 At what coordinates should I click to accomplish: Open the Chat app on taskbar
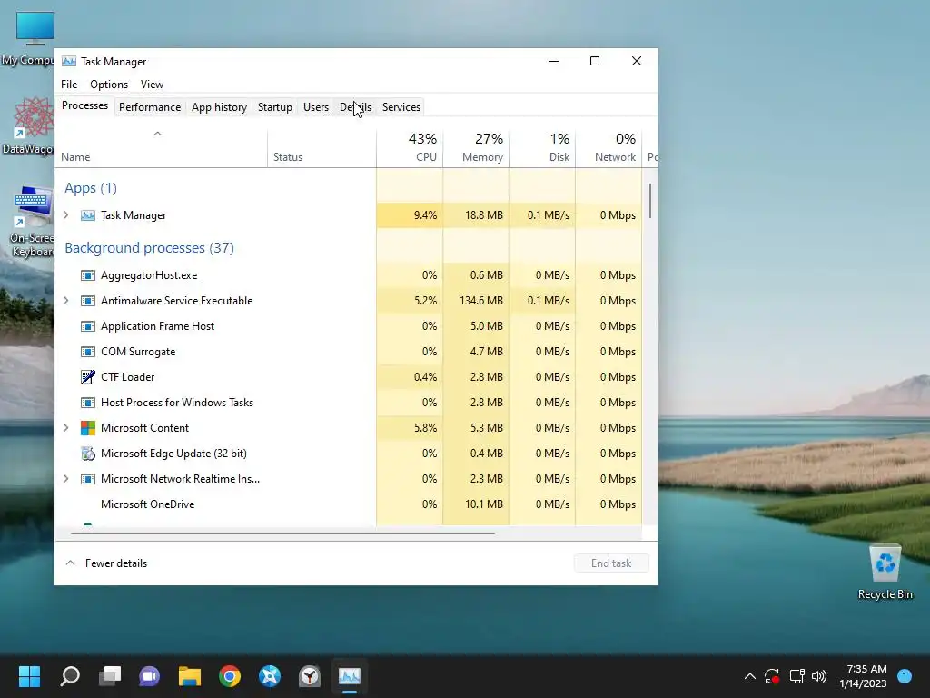pyautogui.click(x=150, y=676)
